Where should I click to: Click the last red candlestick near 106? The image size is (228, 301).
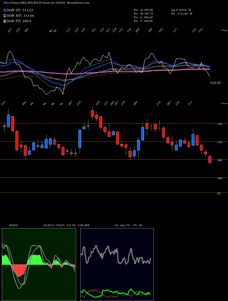click(x=210, y=160)
